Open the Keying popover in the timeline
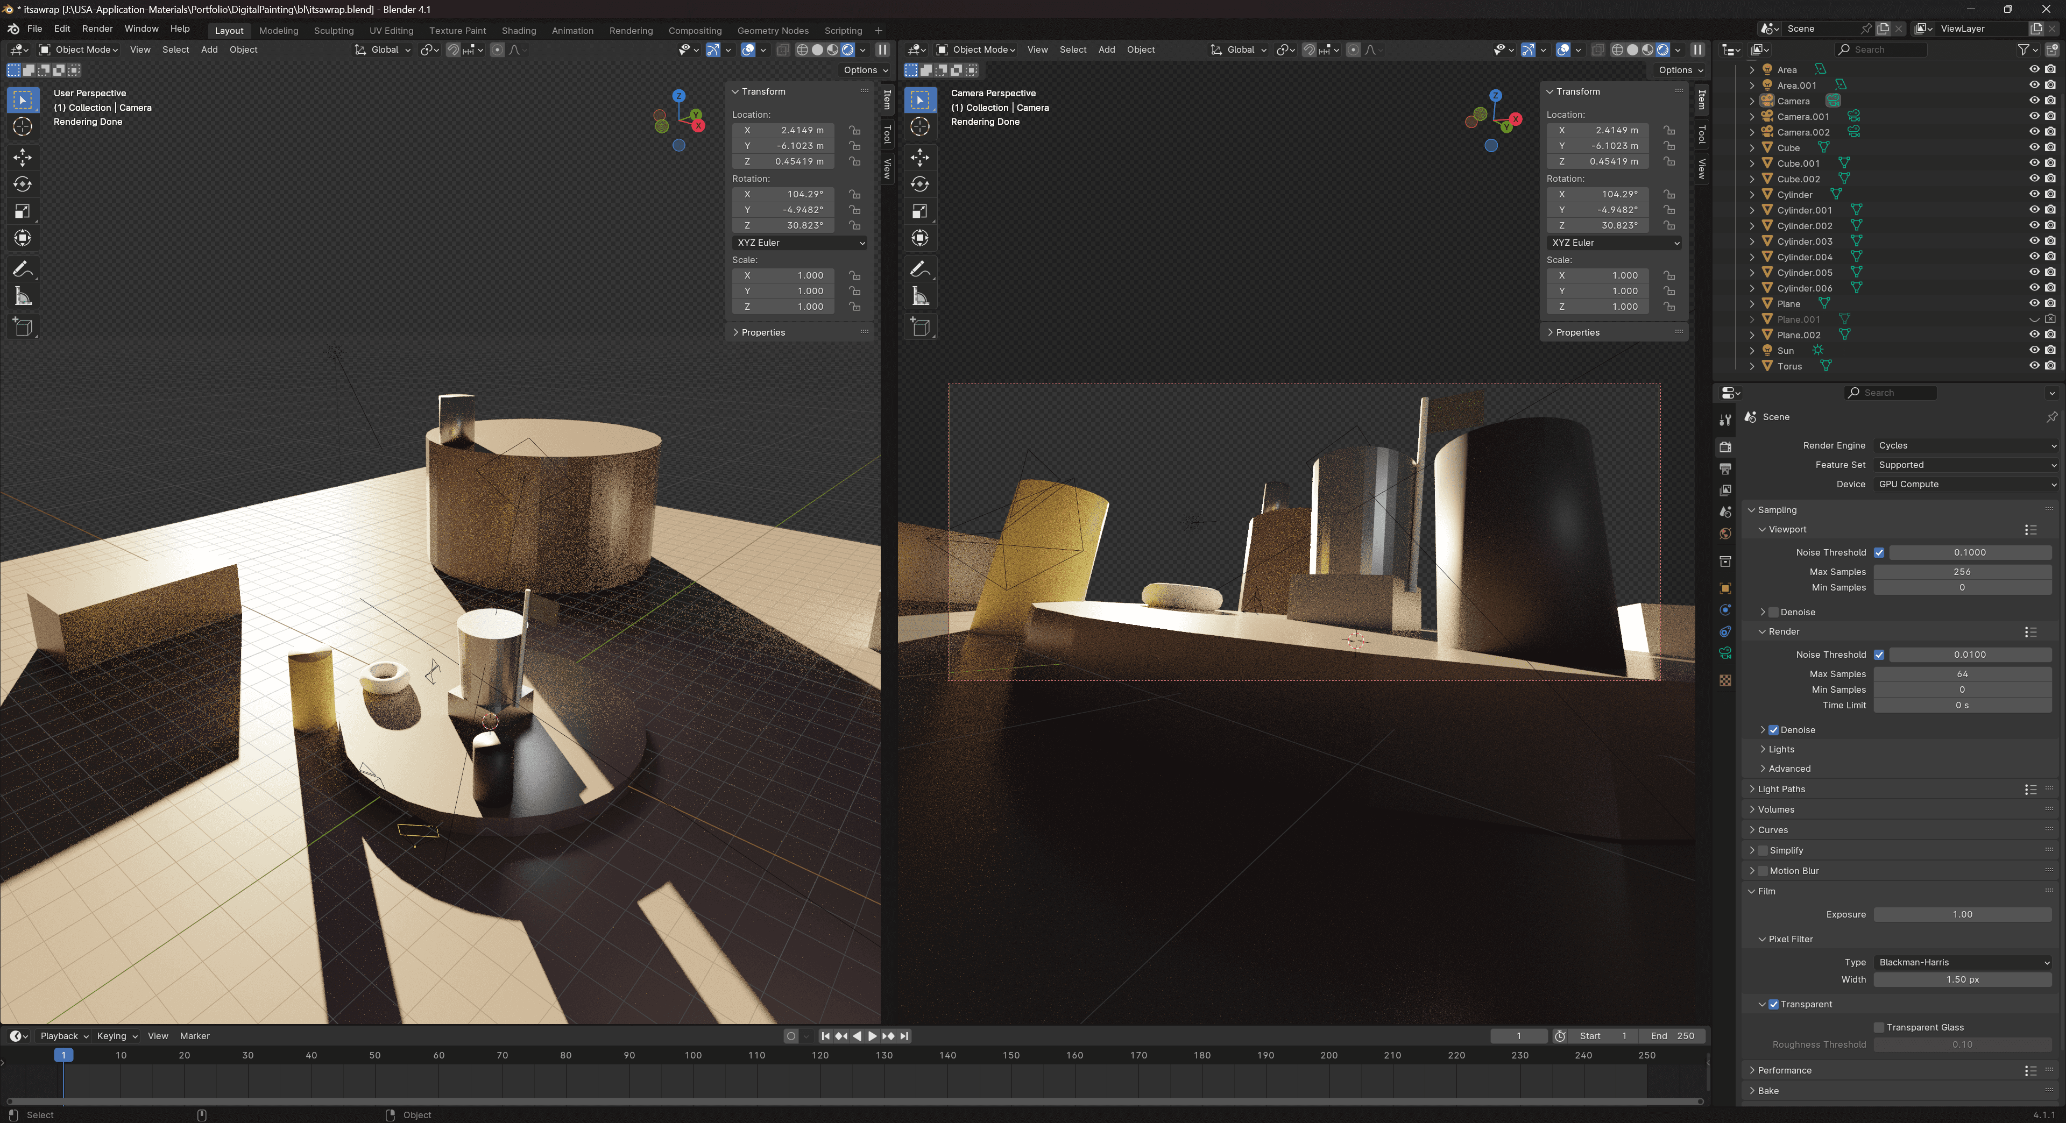This screenshot has height=1123, width=2066. pos(117,1036)
